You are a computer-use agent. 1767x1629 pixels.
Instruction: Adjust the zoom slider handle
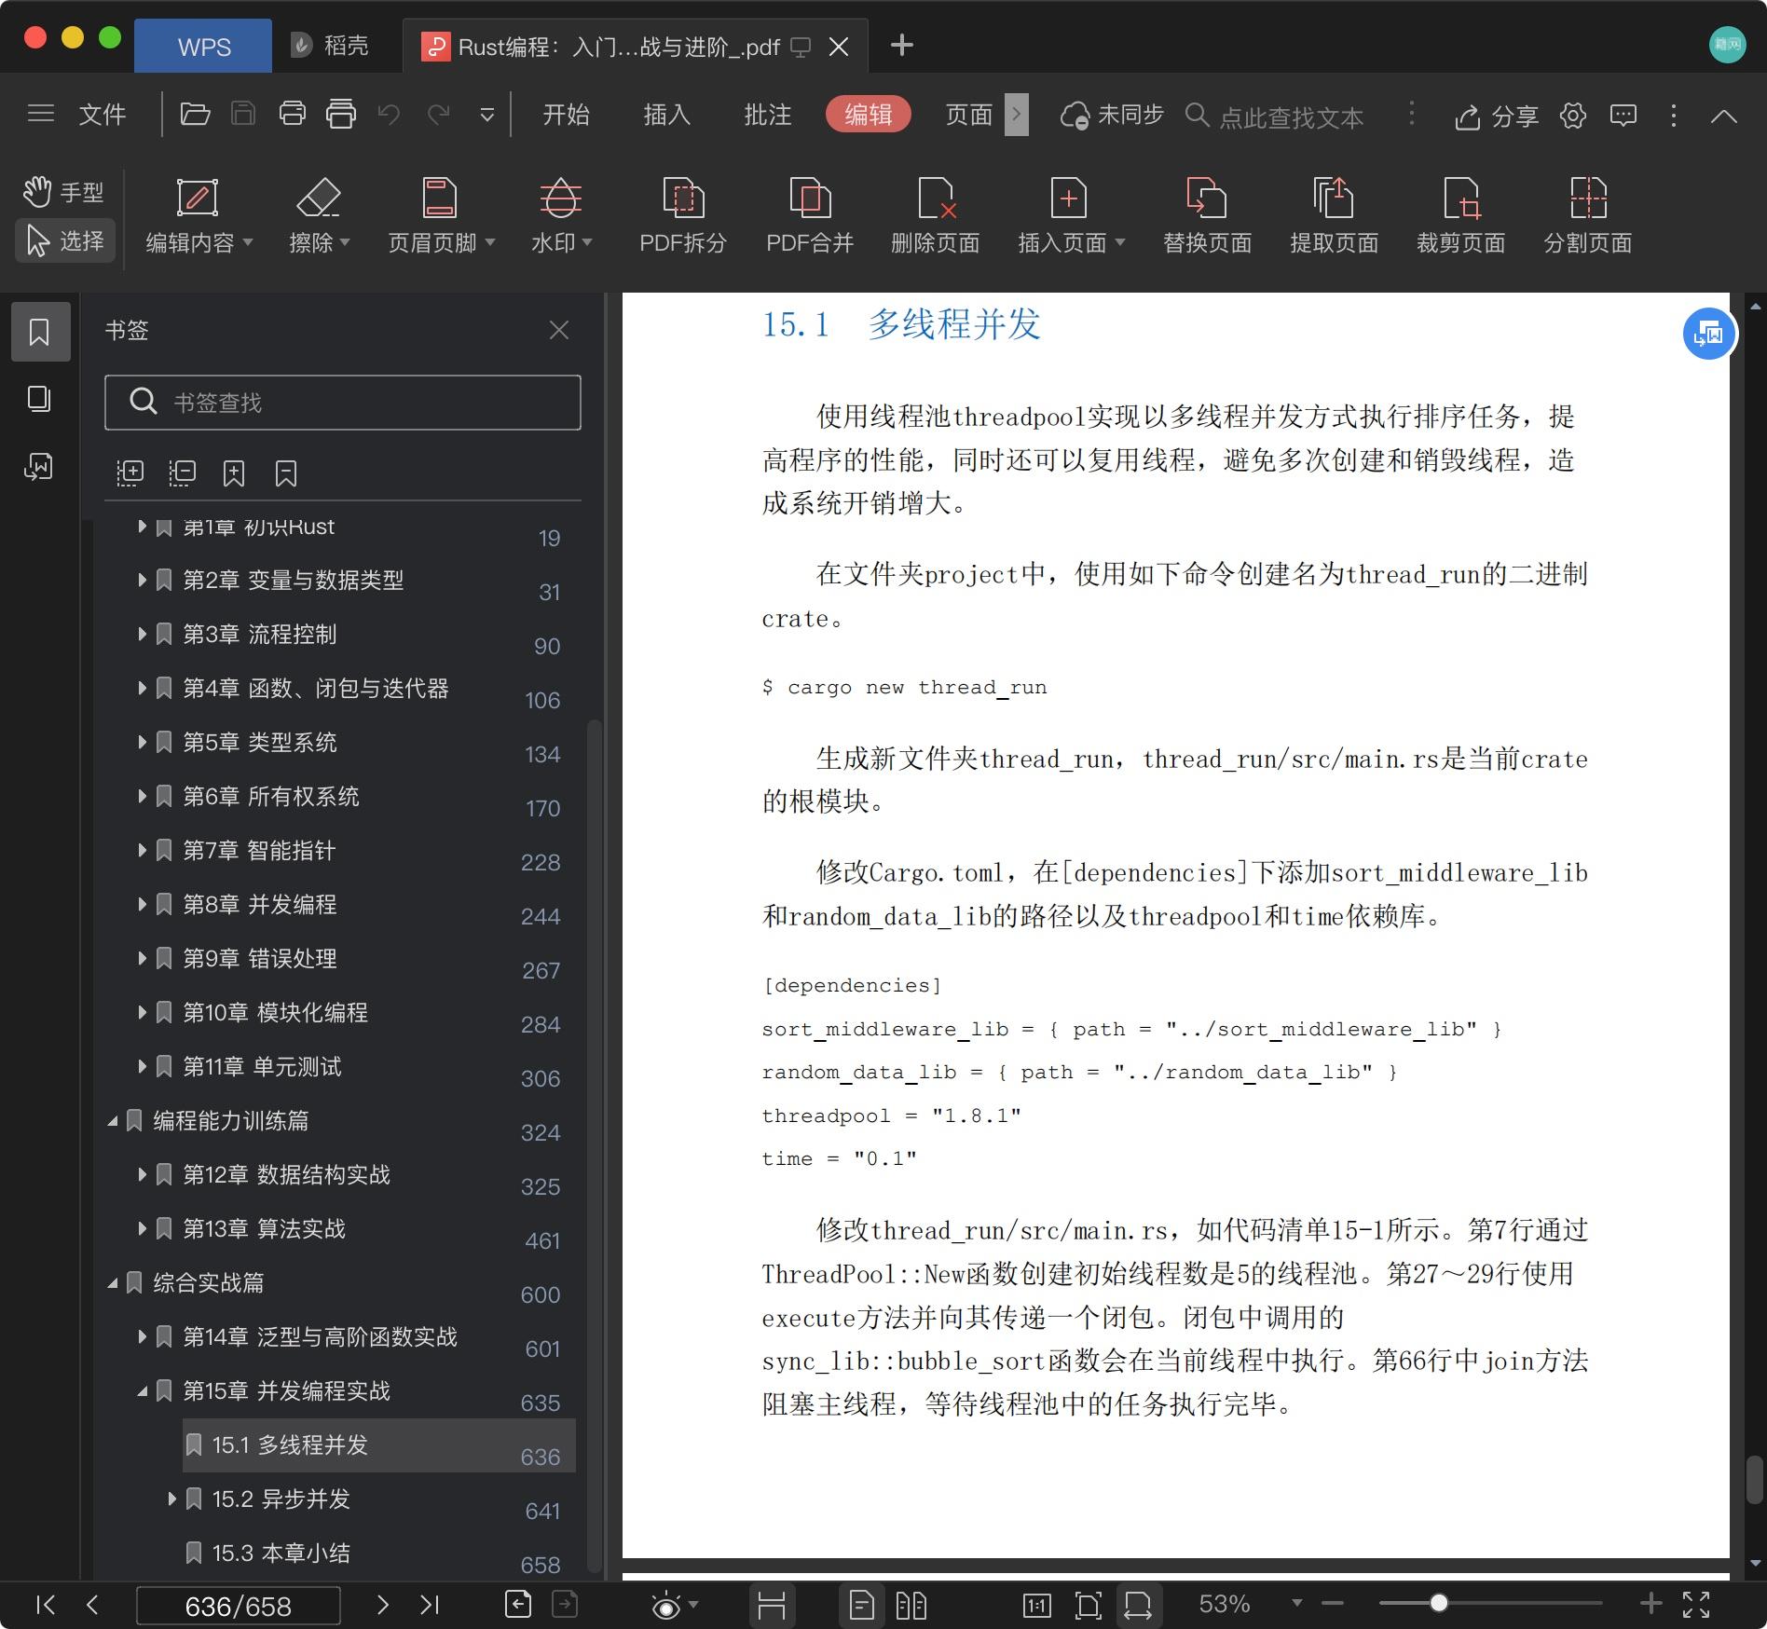1439,1603
